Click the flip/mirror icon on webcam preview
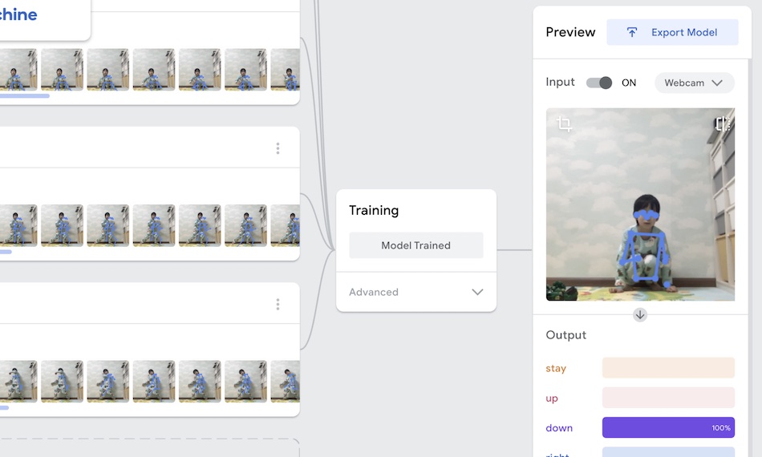This screenshot has height=457, width=762. [722, 123]
